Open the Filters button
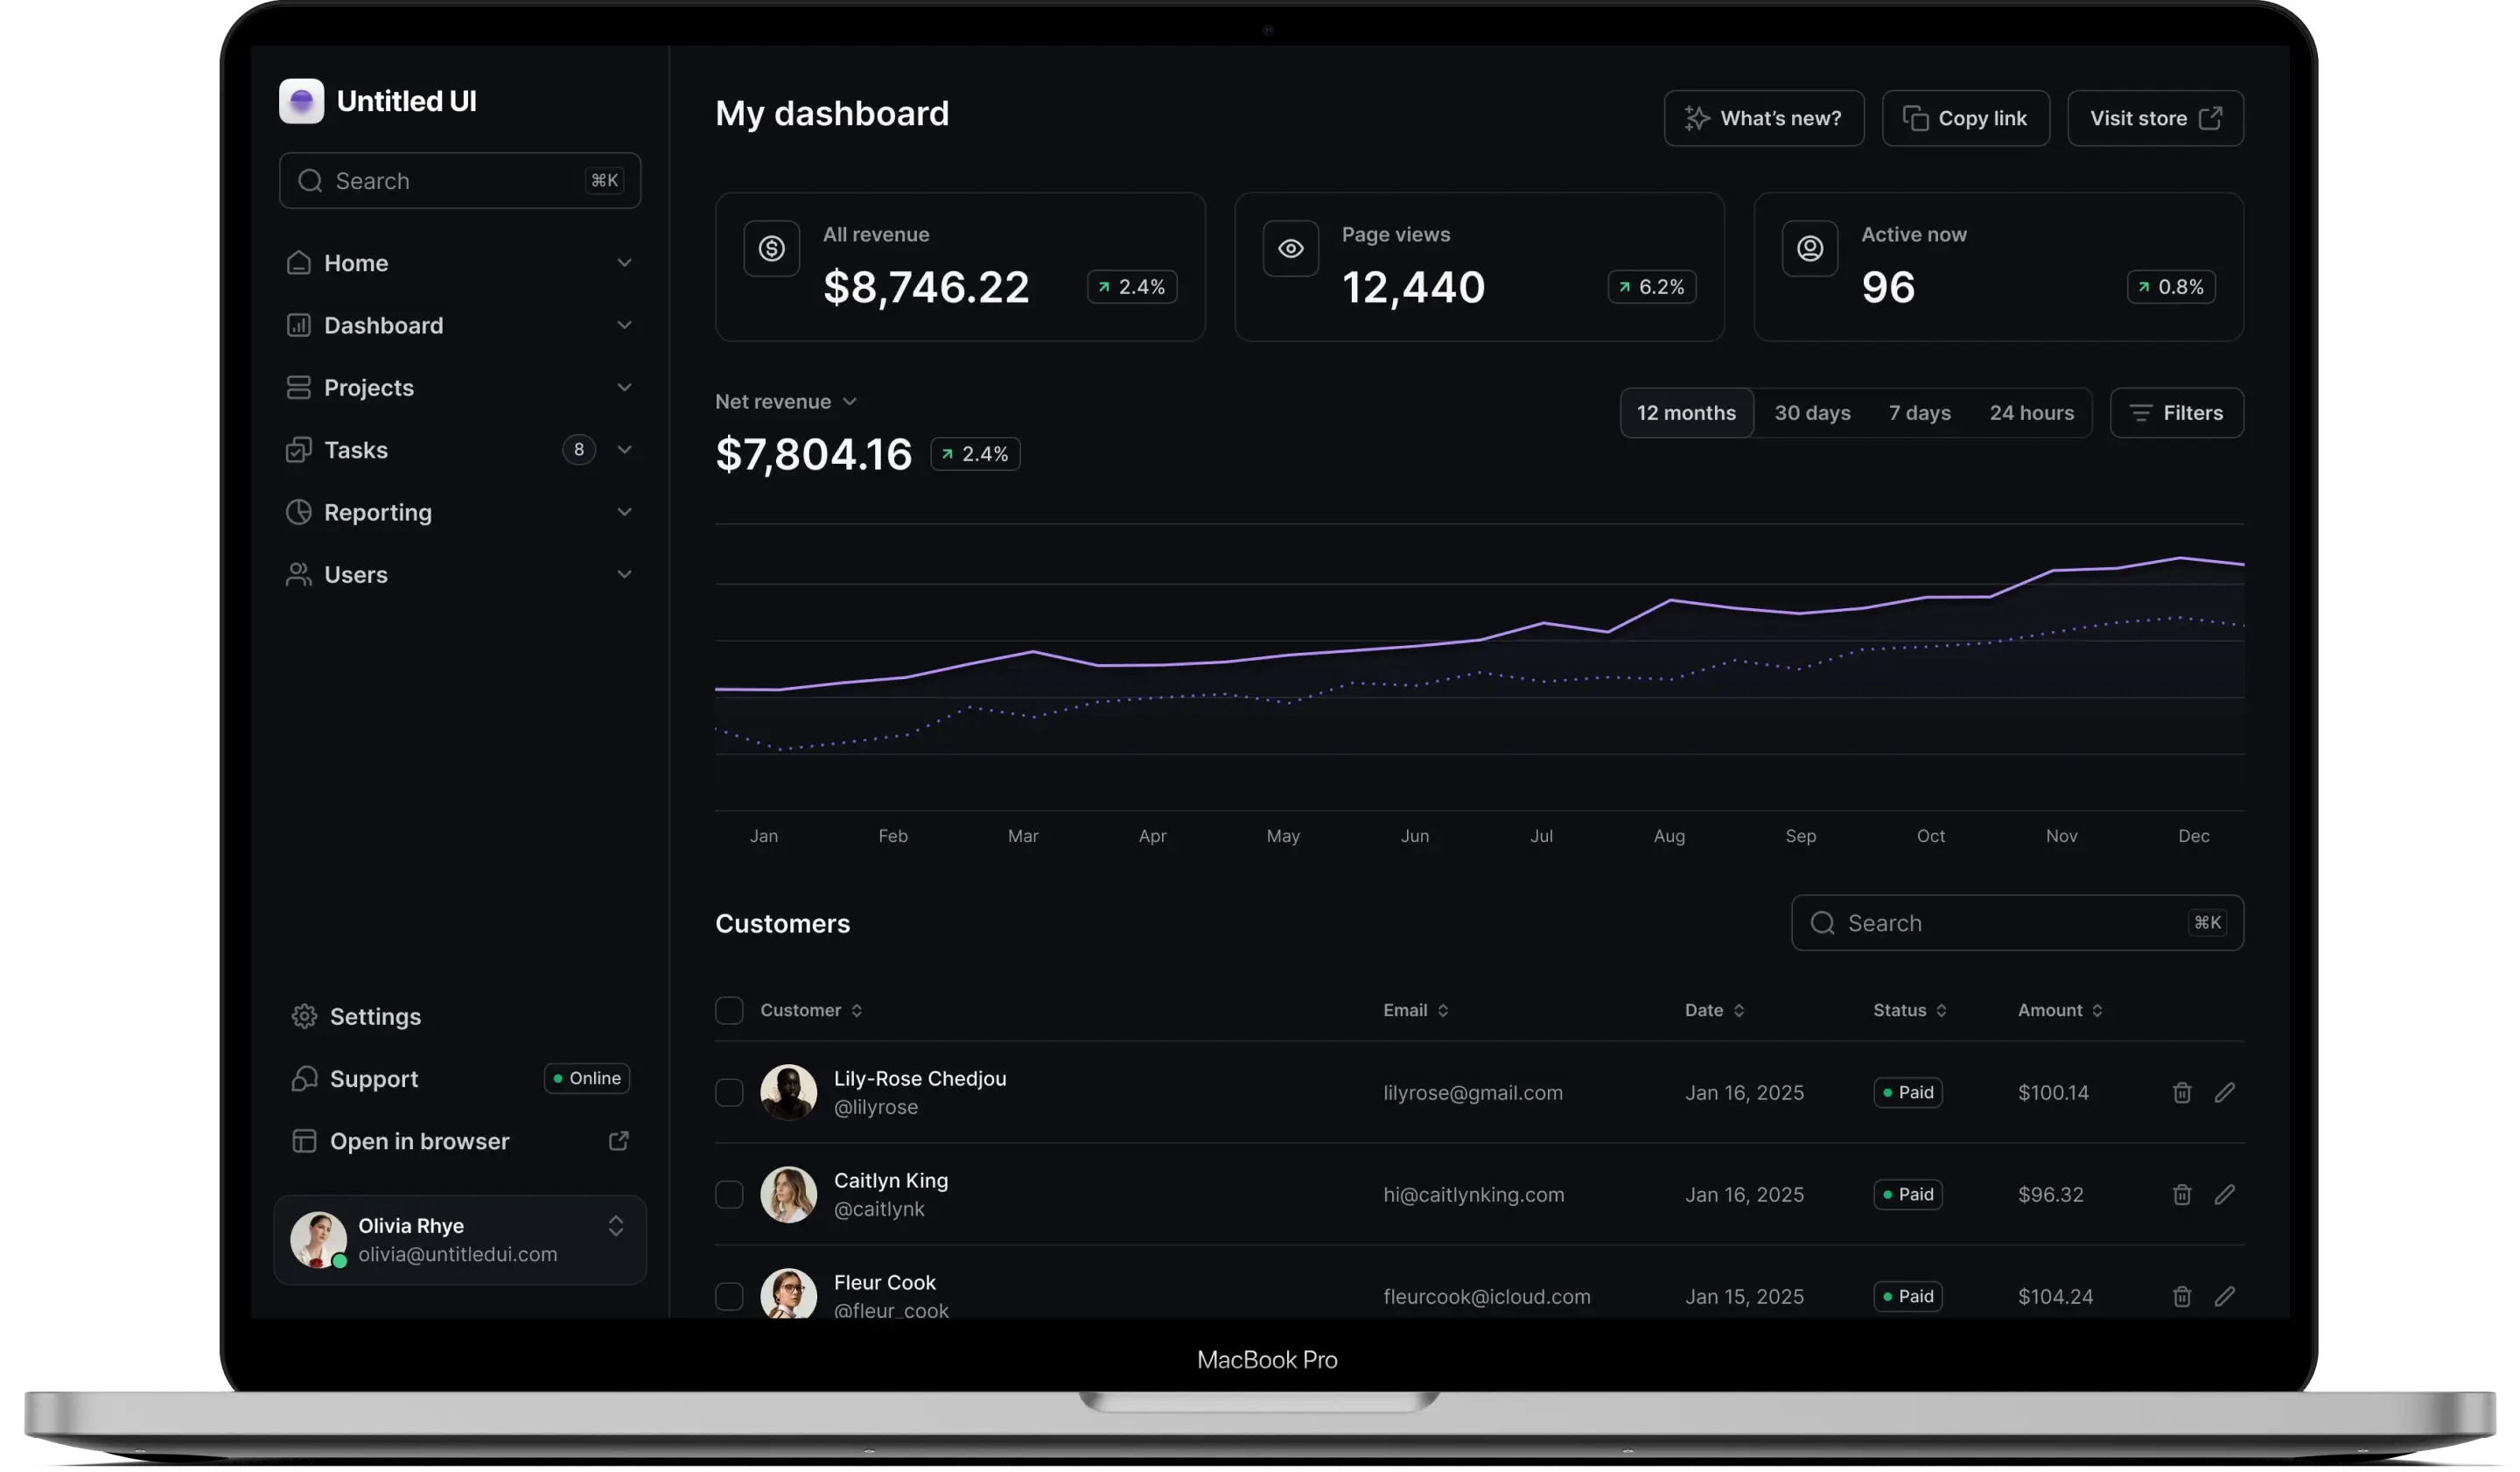 (x=2176, y=413)
